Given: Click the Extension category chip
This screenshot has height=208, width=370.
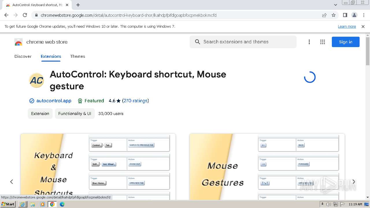Looking at the screenshot, I should pos(40,114).
